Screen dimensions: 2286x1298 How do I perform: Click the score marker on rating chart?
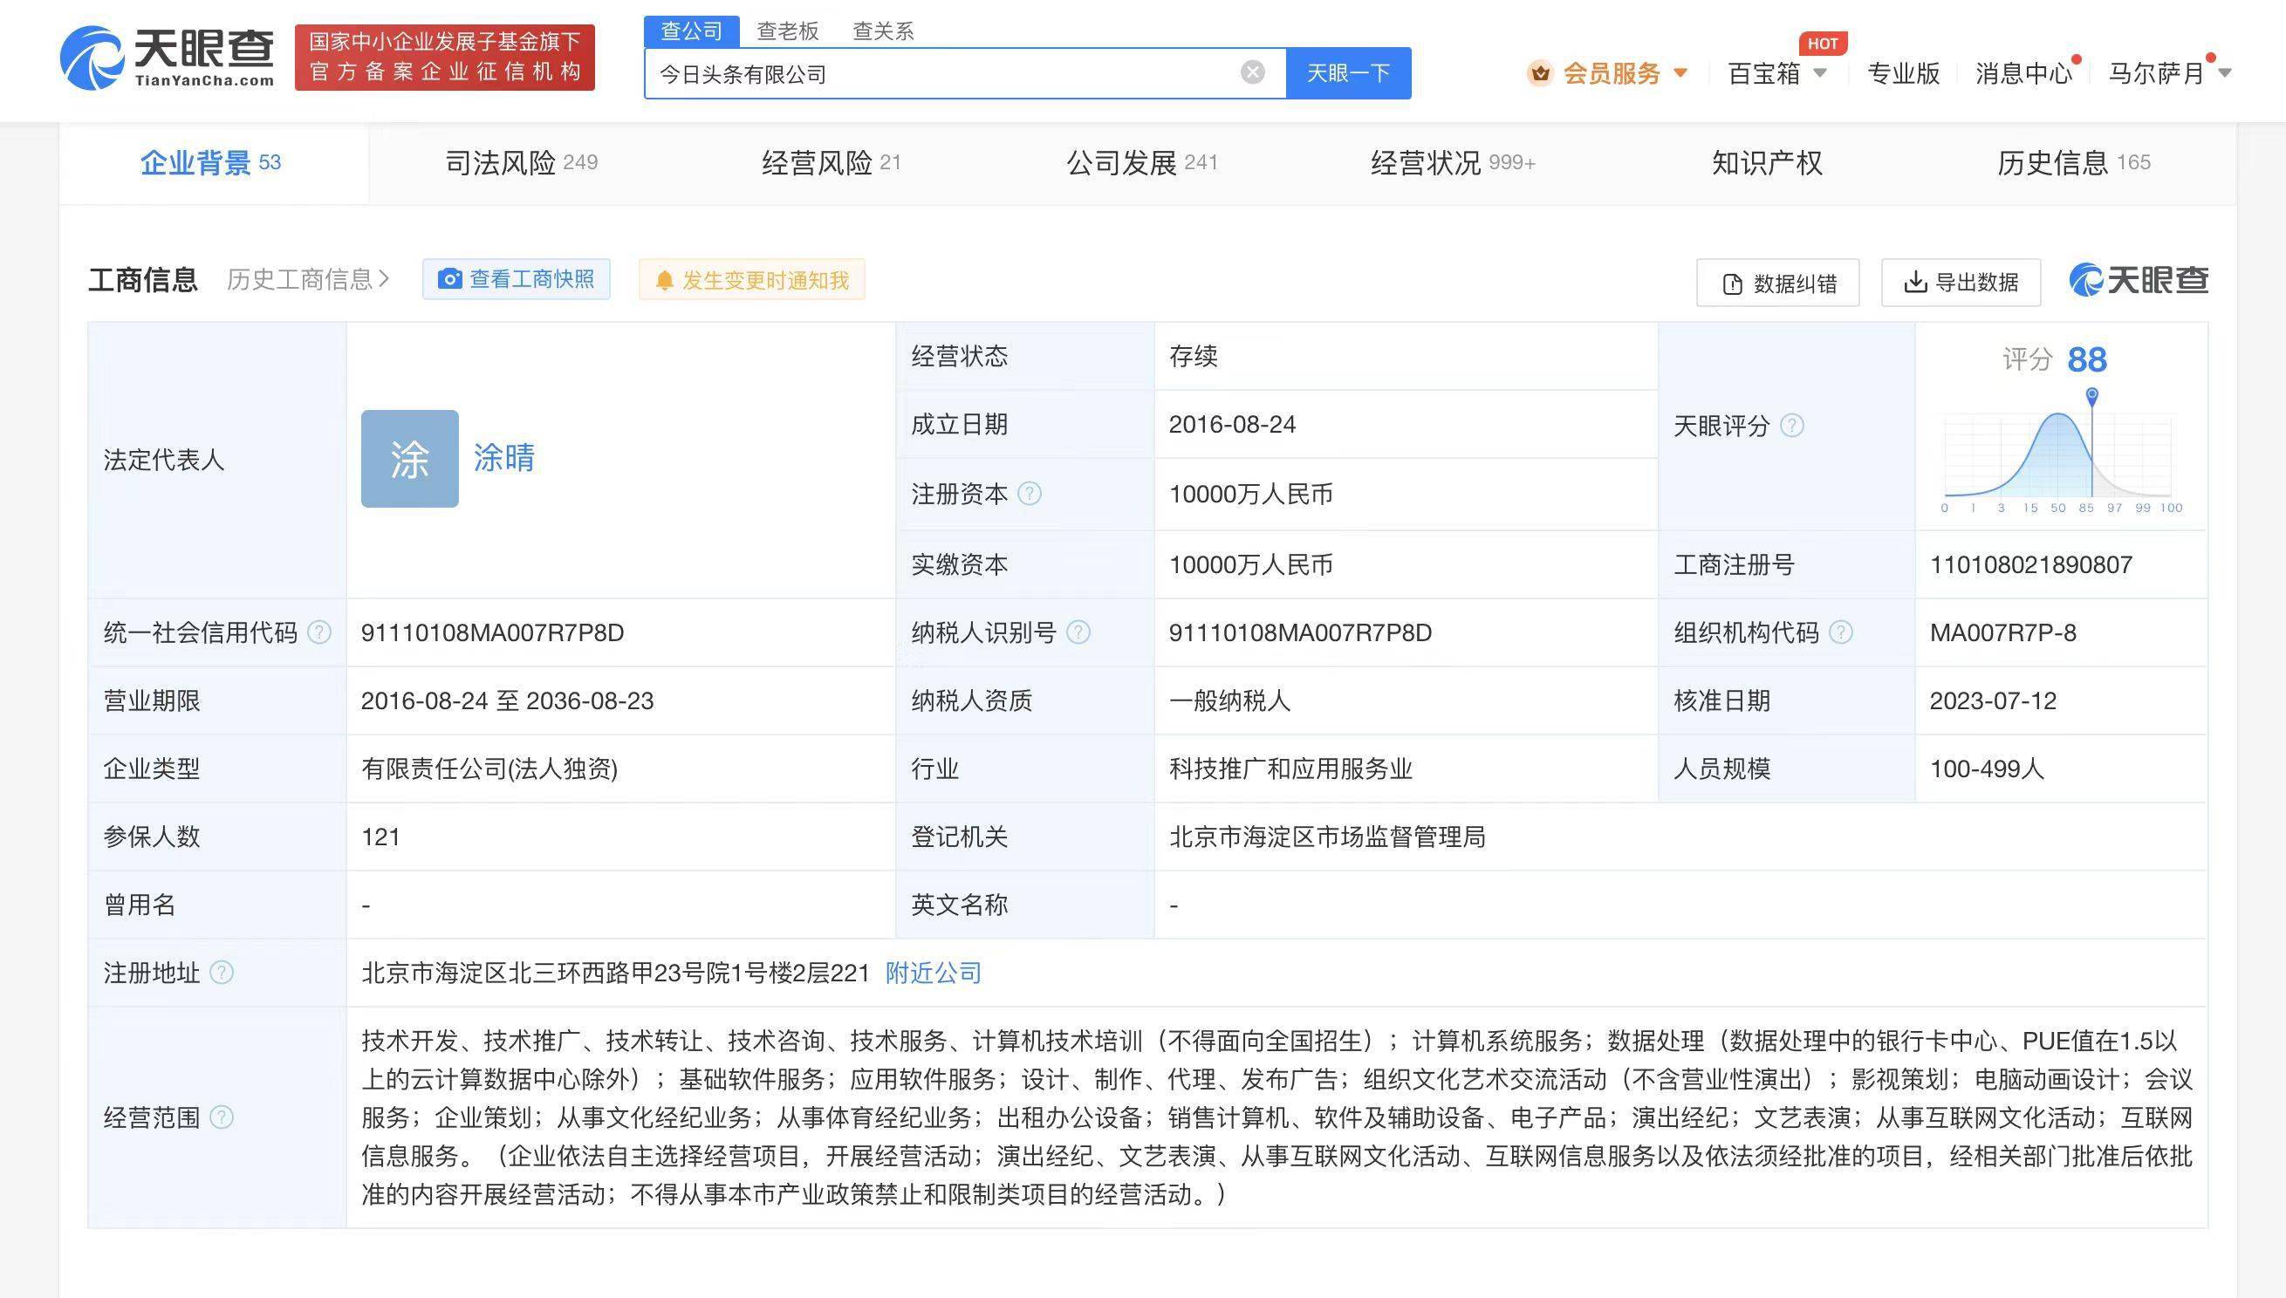tap(2091, 396)
